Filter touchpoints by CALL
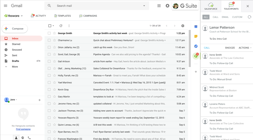Screen dimensions: 253x140 pos(215,17)
